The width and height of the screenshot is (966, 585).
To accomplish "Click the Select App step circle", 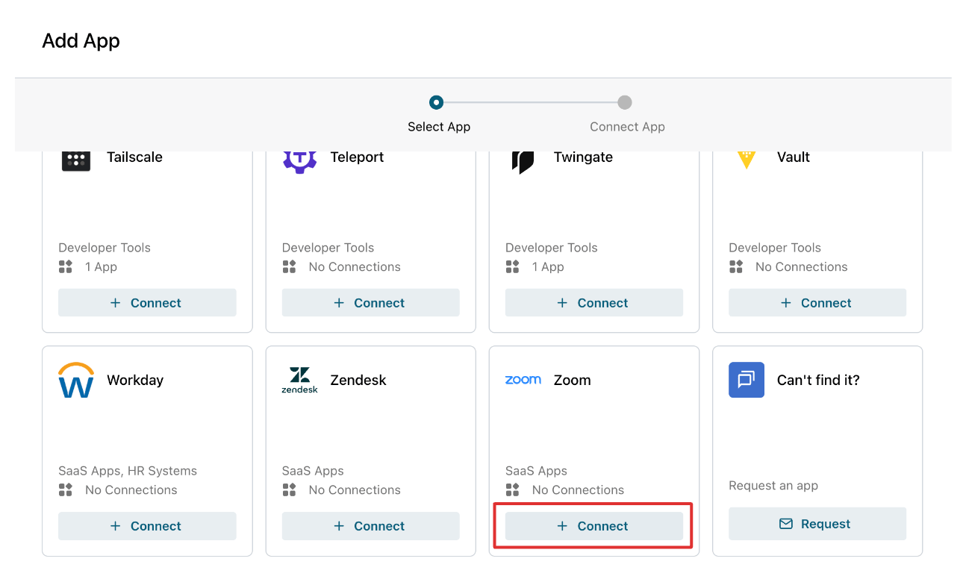I will (437, 102).
